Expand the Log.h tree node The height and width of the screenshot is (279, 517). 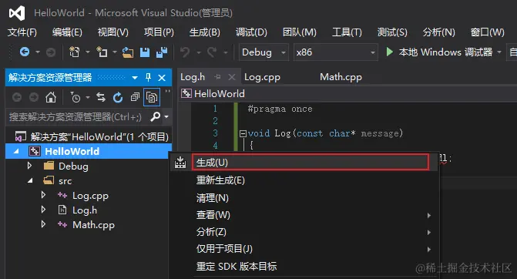(x=43, y=210)
